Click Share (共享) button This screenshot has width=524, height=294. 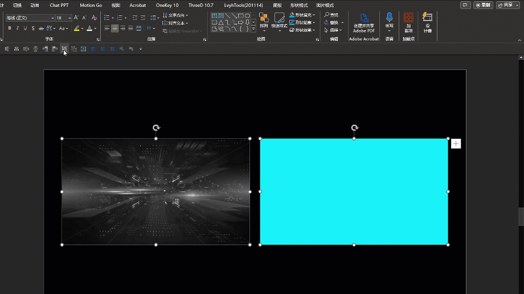[x=507, y=5]
